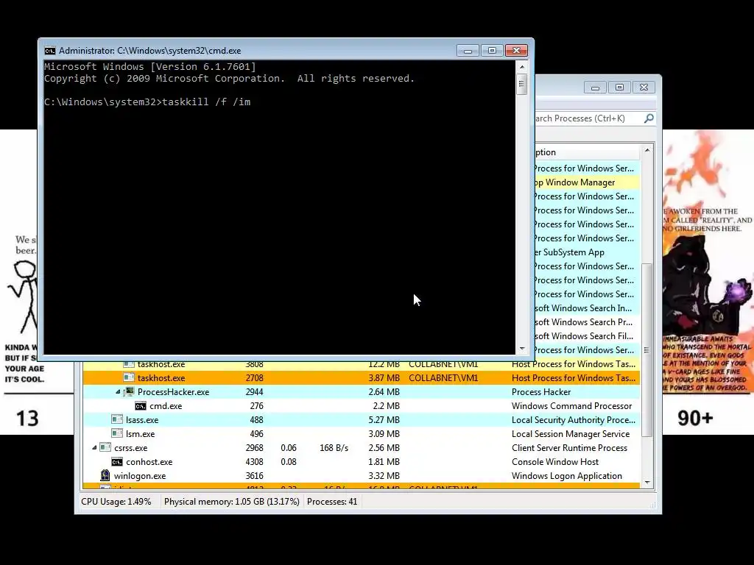The width and height of the screenshot is (754, 565).
Task: Click the cmd.exe title bar console icon
Action: [x=49, y=51]
